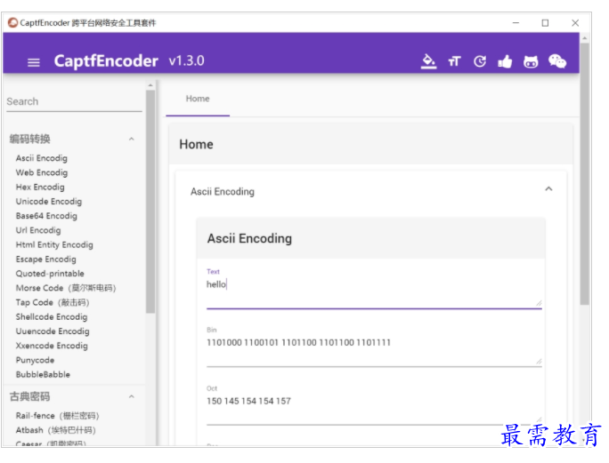Click the refresh update icon

[480, 61]
